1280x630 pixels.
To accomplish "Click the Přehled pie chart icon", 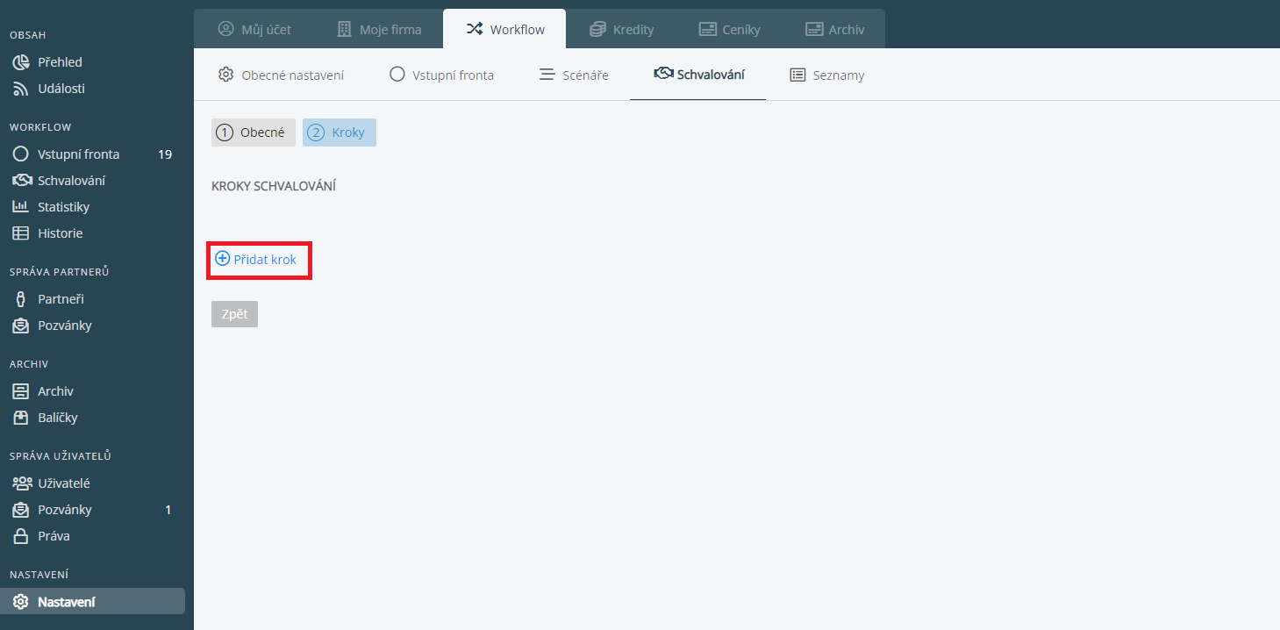I will 21,62.
